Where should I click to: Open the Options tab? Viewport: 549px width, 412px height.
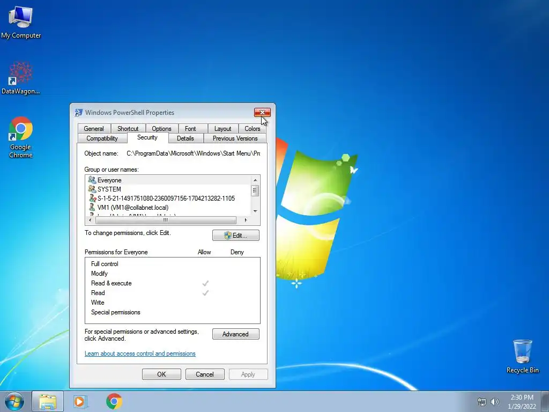pos(161,129)
